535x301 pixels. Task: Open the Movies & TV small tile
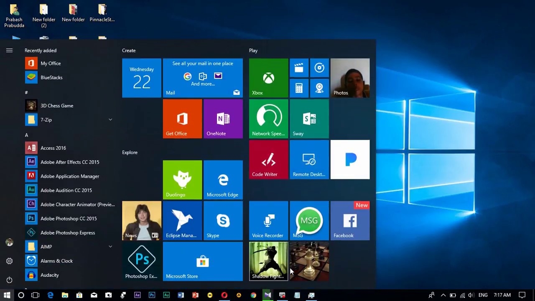click(299, 68)
